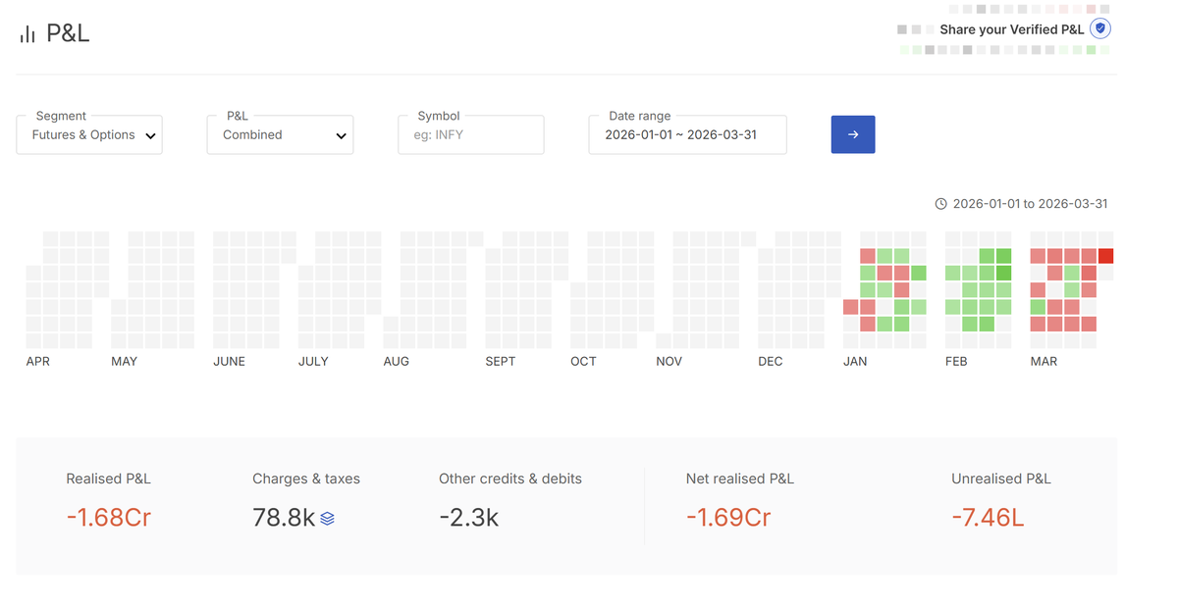Click the FEB month label
Screen dimensions: 1178x606
click(956, 362)
